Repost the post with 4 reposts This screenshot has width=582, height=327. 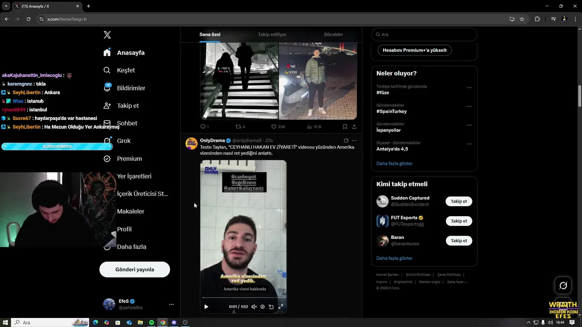pos(240,127)
